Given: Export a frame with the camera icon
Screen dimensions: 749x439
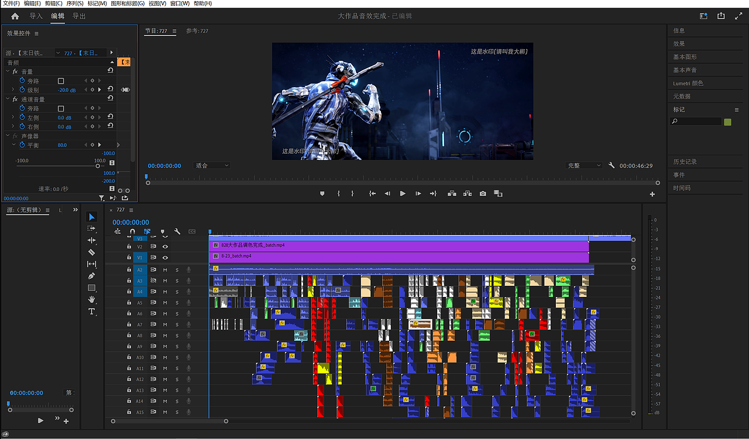Looking at the screenshot, I should (483, 193).
